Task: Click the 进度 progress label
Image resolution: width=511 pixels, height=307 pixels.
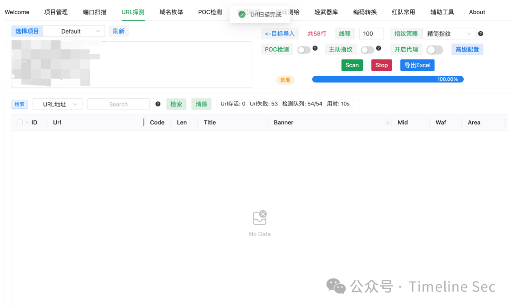Action: click(x=285, y=80)
